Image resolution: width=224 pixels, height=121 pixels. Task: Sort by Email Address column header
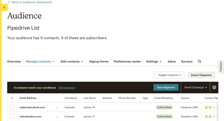(28, 98)
